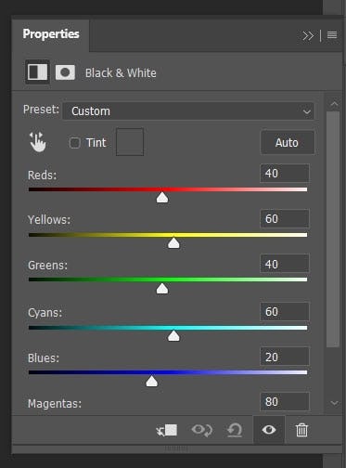Collapse panel with double-arrow icon
This screenshot has width=346, height=468.
(x=308, y=35)
